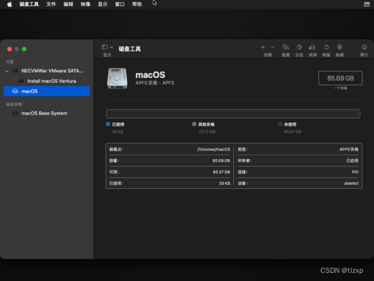Image resolution: width=374 pixels, height=281 pixels.
Task: Open the 磁盘工具 application menu
Action: tap(29, 4)
